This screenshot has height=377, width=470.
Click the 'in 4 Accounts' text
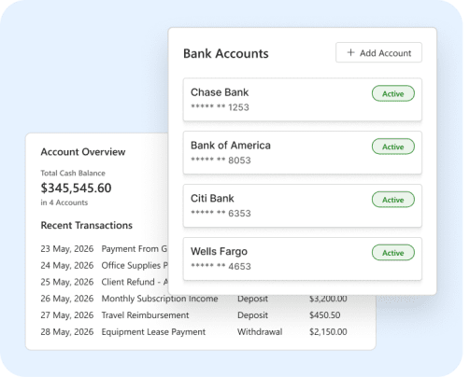[x=64, y=202]
